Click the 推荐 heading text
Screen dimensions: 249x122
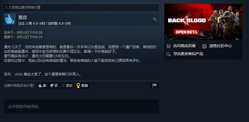[23, 17]
